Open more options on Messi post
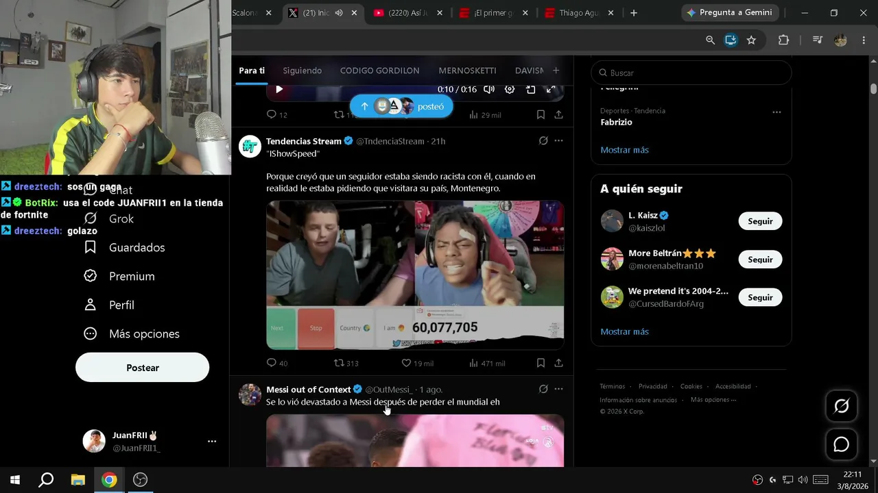Screen dimensions: 878x493 [558, 389]
